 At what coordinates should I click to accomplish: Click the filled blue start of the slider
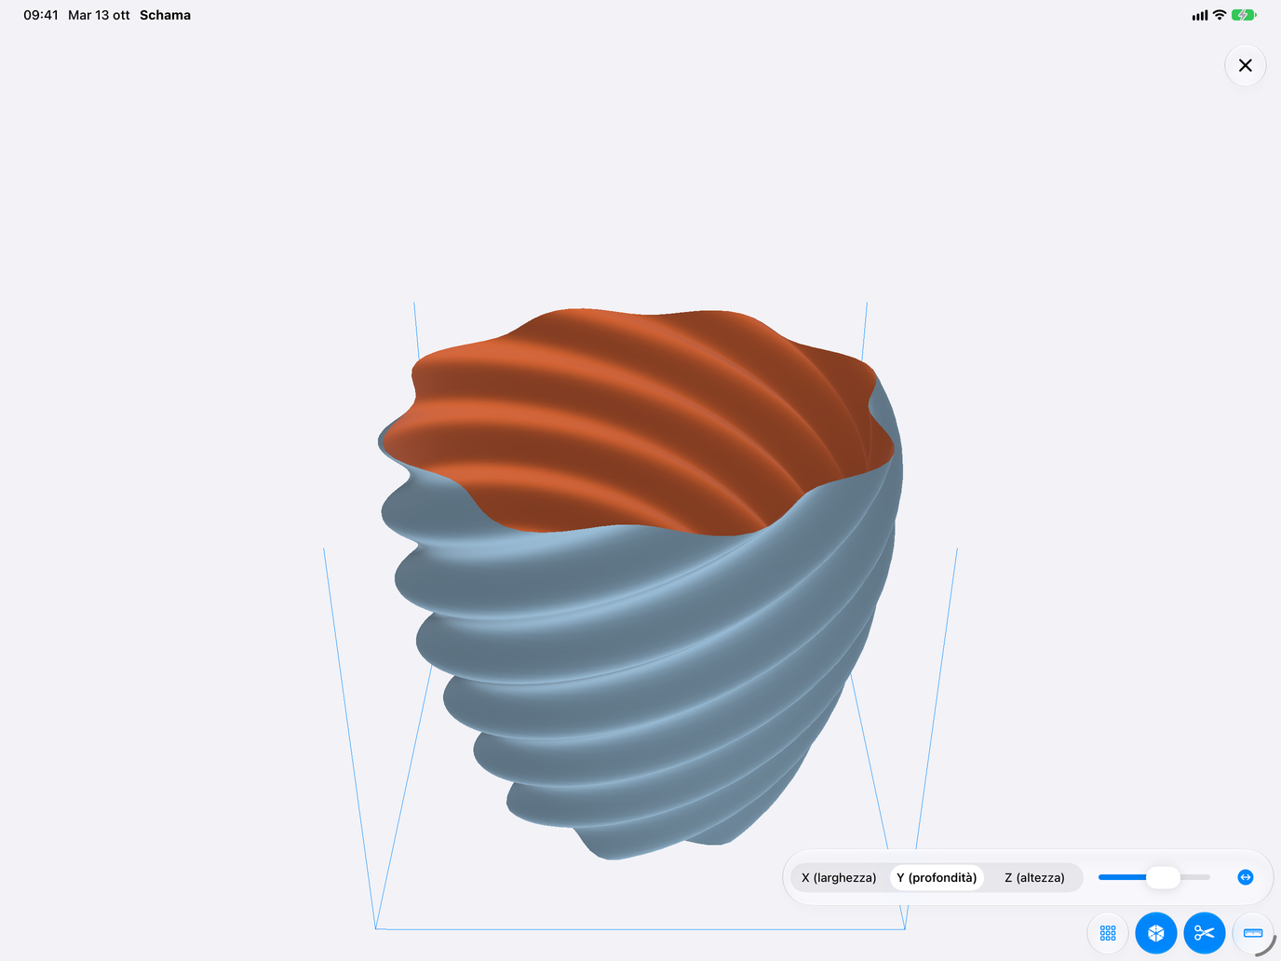[x=1122, y=877]
